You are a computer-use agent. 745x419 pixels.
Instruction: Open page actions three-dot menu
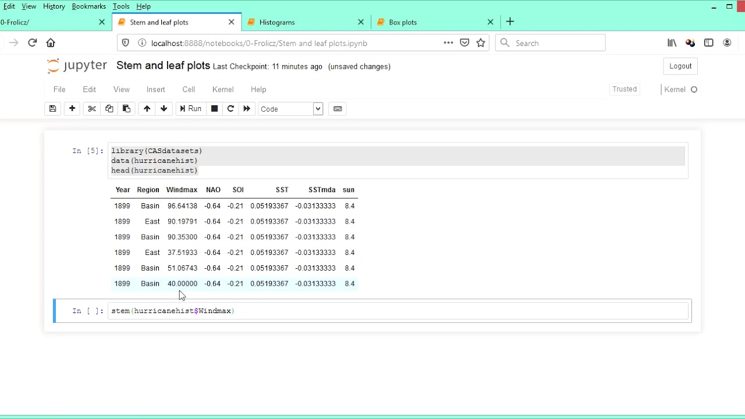(x=448, y=42)
